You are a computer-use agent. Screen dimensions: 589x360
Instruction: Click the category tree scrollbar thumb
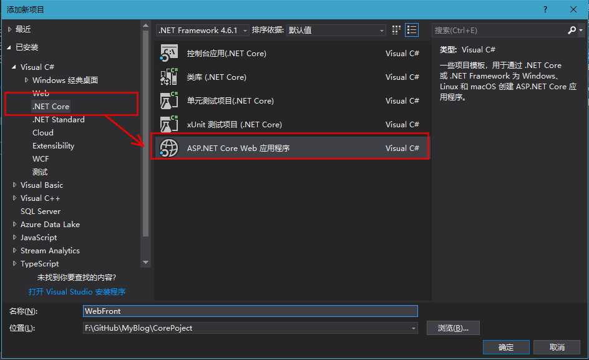point(146,134)
